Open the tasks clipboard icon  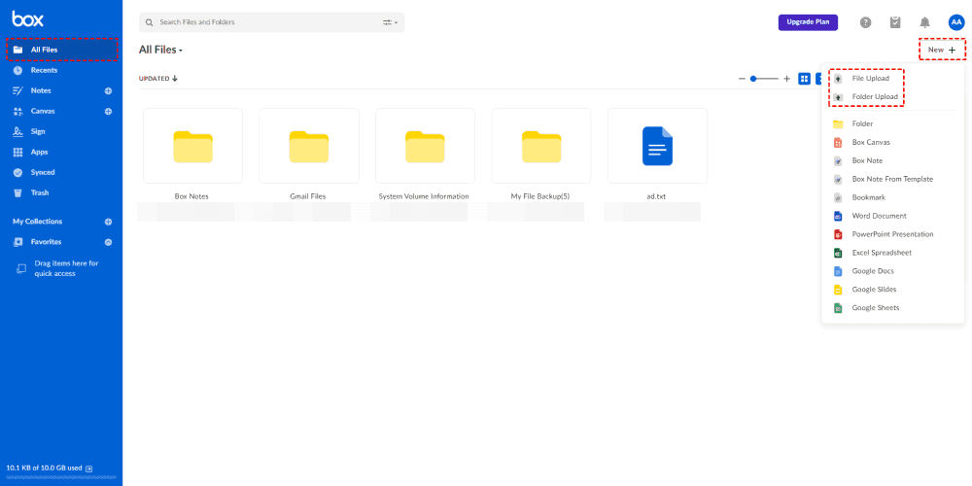click(895, 22)
